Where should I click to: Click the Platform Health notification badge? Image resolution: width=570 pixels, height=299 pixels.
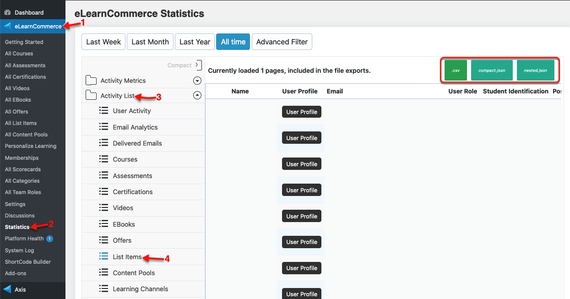pyautogui.click(x=49, y=239)
